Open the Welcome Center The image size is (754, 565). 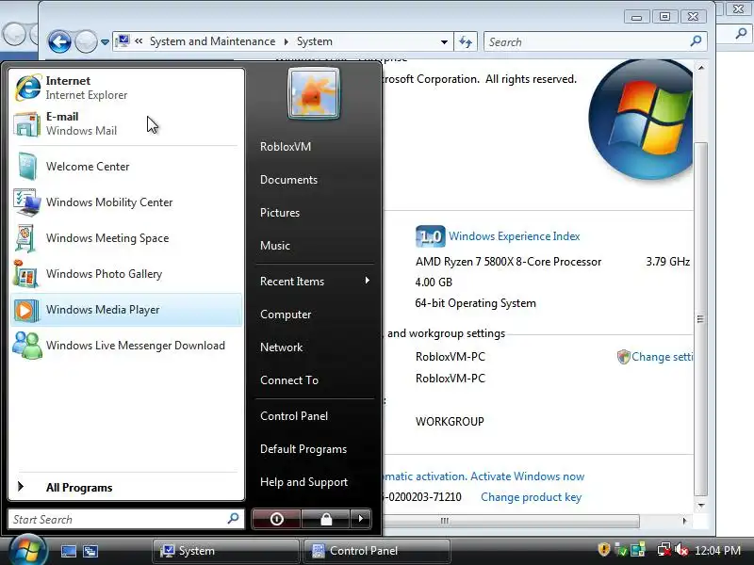click(126, 167)
